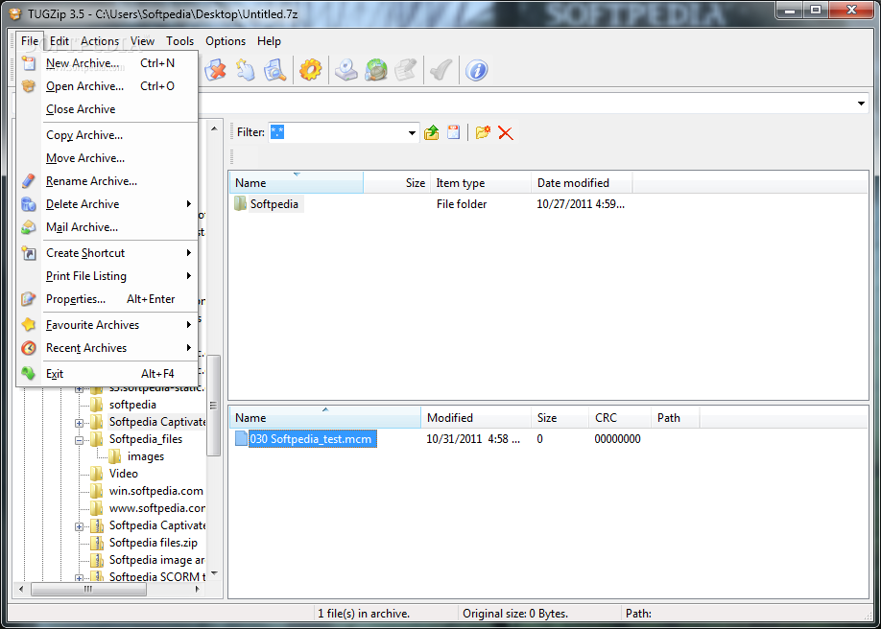Click the 'Original size: 0 Bytes.' status text
The image size is (881, 629).
tap(515, 614)
